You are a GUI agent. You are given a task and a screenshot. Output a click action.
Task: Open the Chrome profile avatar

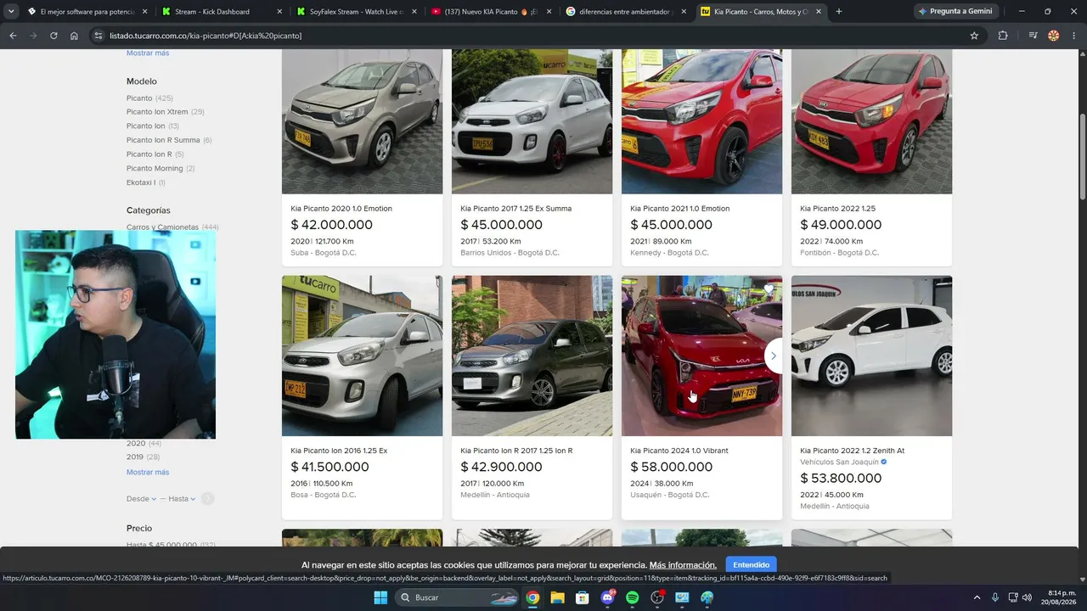(1054, 36)
